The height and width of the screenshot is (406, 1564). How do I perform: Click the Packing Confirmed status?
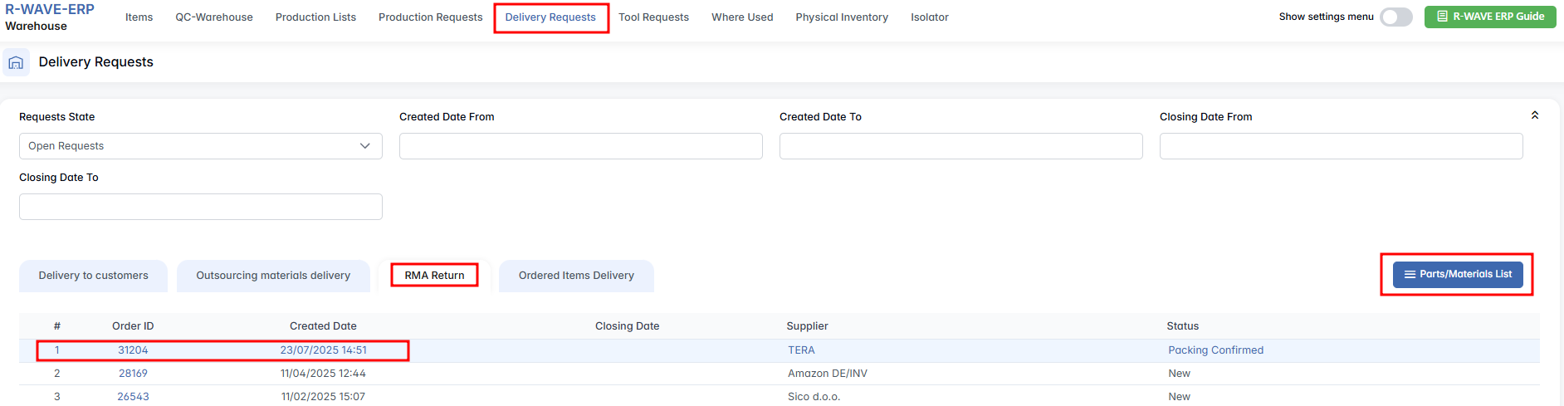(1215, 350)
